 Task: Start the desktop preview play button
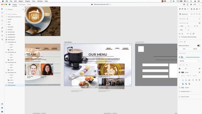click(x=191, y=4)
